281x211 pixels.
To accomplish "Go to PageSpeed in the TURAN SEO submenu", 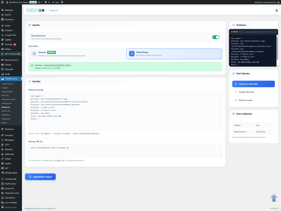I will (6, 119).
